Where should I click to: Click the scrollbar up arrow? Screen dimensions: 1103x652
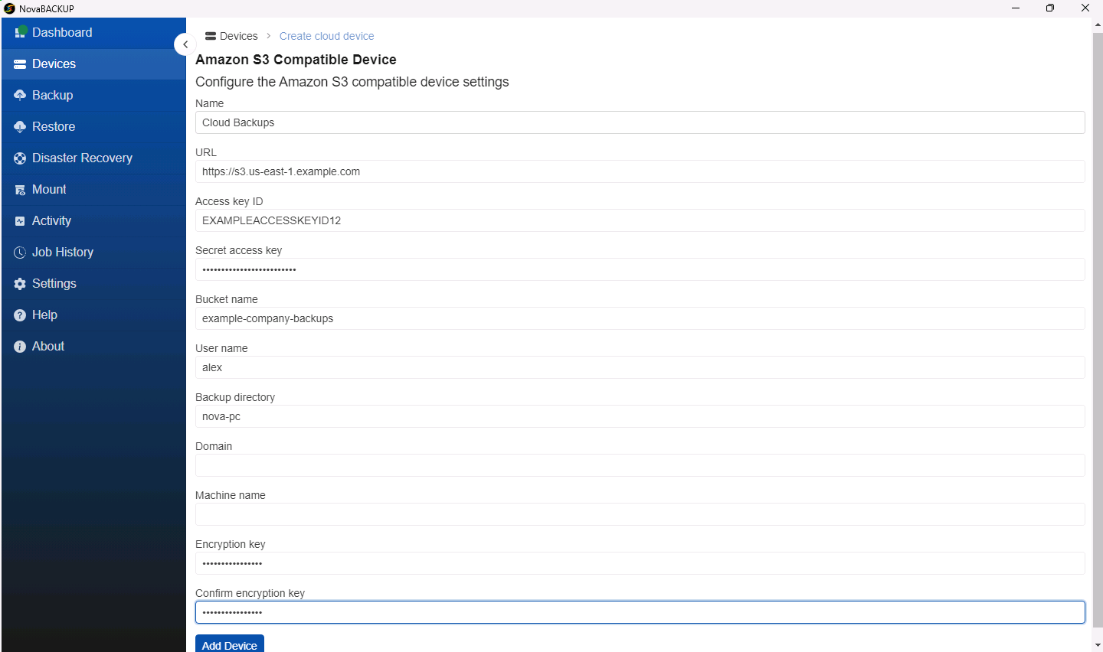[x=1098, y=24]
